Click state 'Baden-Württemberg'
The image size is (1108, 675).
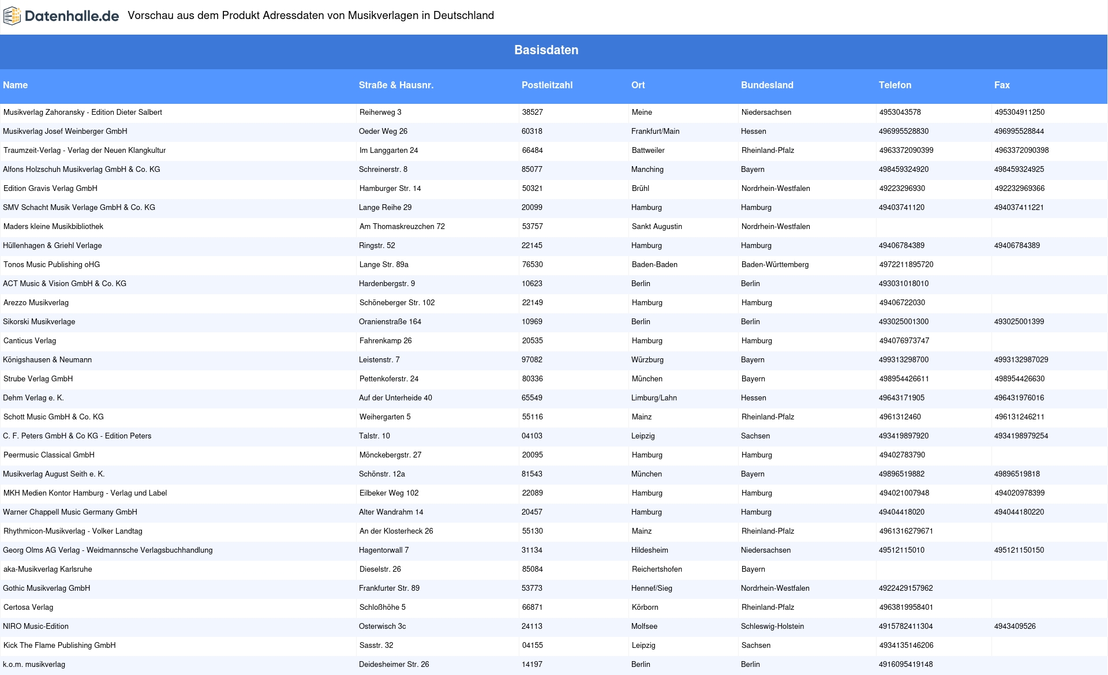pos(775,265)
